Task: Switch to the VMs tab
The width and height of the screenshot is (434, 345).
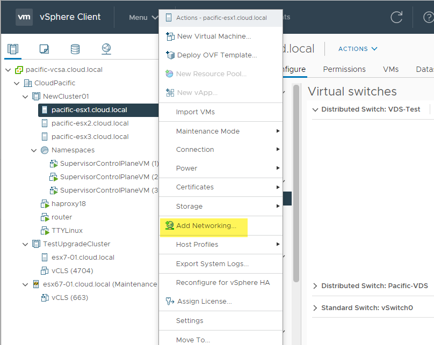Action: (x=390, y=69)
